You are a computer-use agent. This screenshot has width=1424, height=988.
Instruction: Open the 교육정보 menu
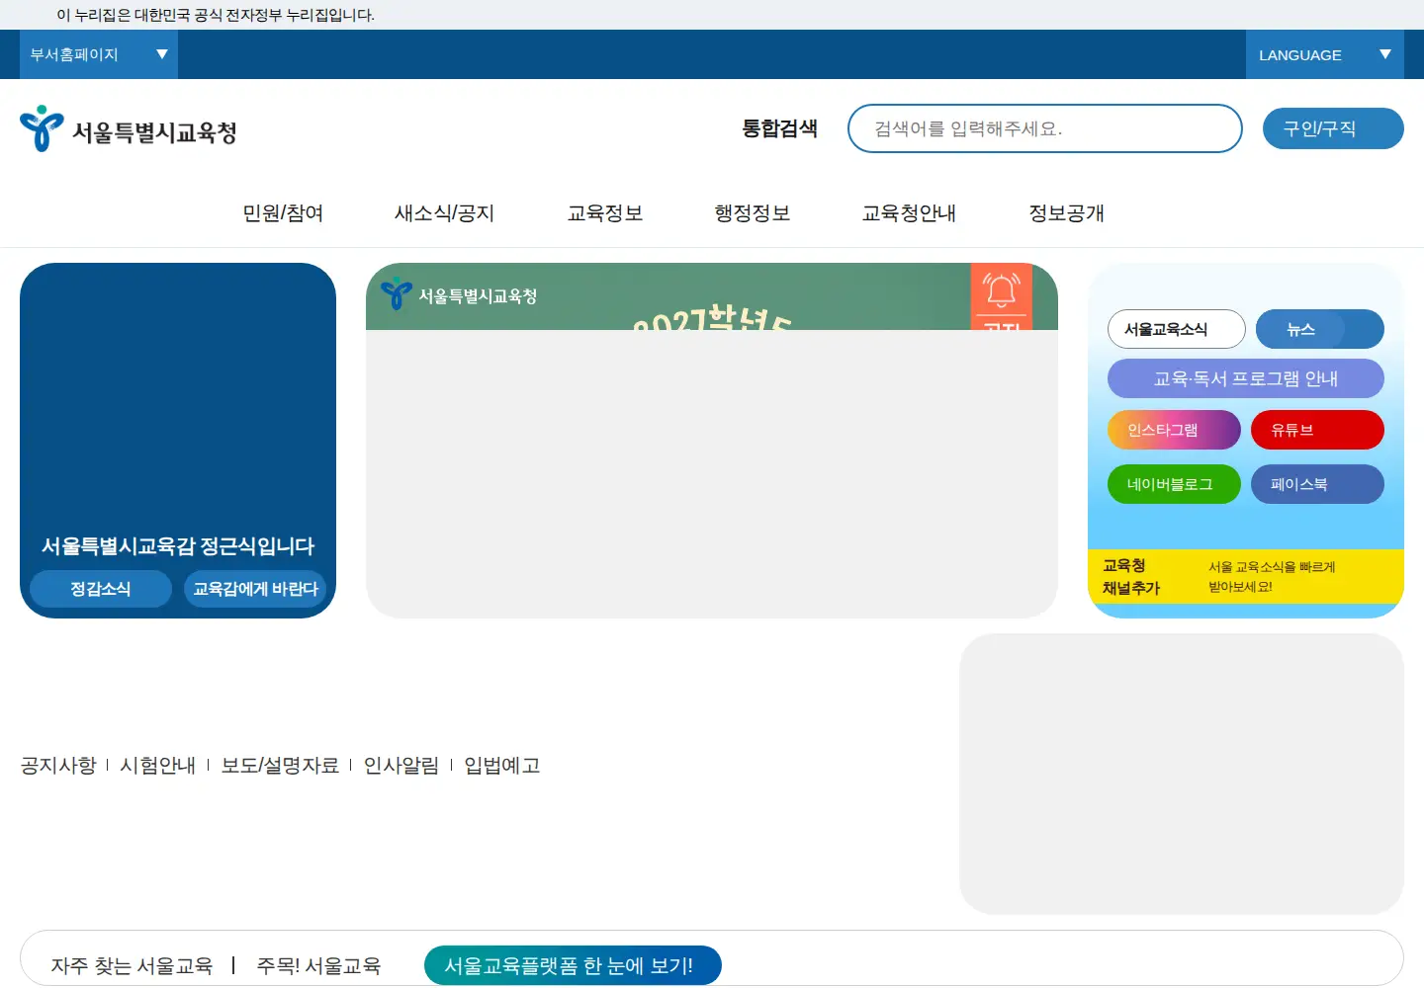[x=605, y=213]
